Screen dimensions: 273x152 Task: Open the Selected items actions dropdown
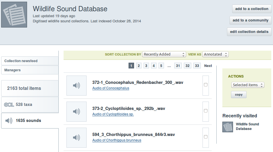[x=248, y=85]
